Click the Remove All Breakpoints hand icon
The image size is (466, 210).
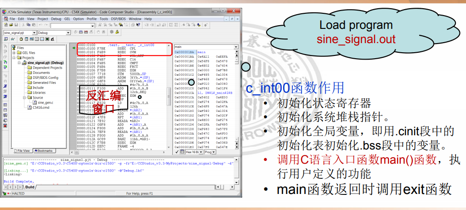pos(103,32)
